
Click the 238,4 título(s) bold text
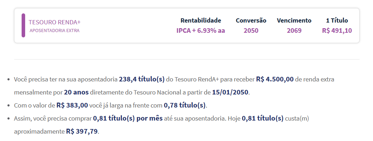coord(142,79)
